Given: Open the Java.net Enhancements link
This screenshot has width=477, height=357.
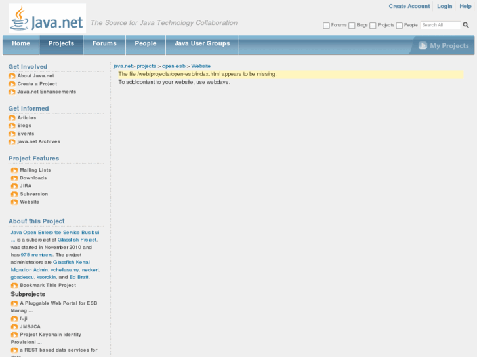Looking at the screenshot, I should pos(47,92).
